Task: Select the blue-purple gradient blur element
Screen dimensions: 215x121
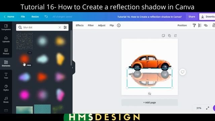Action: tap(25, 77)
